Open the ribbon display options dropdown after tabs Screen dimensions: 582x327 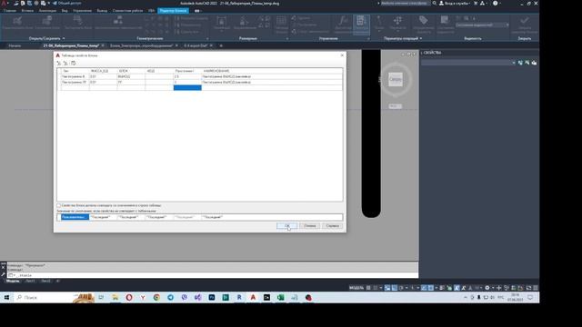pos(197,11)
